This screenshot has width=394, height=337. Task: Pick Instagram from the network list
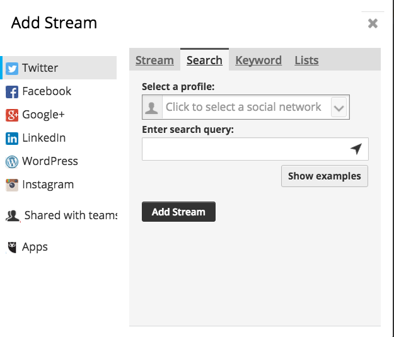point(48,185)
